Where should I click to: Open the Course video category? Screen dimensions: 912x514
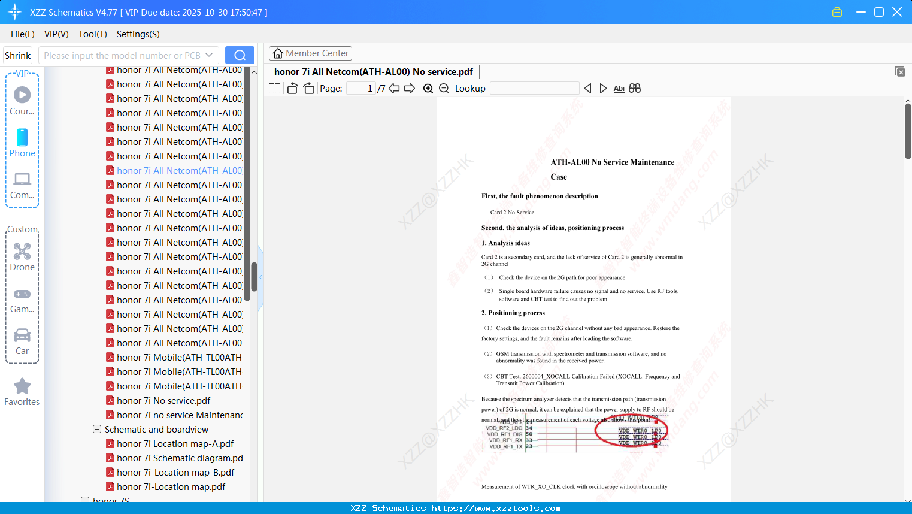[22, 101]
